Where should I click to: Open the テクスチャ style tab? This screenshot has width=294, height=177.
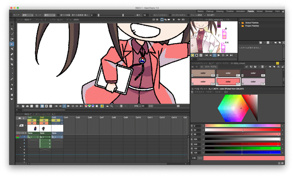tap(199, 92)
